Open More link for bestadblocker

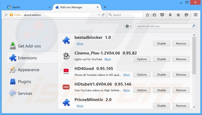(x=80, y=44)
